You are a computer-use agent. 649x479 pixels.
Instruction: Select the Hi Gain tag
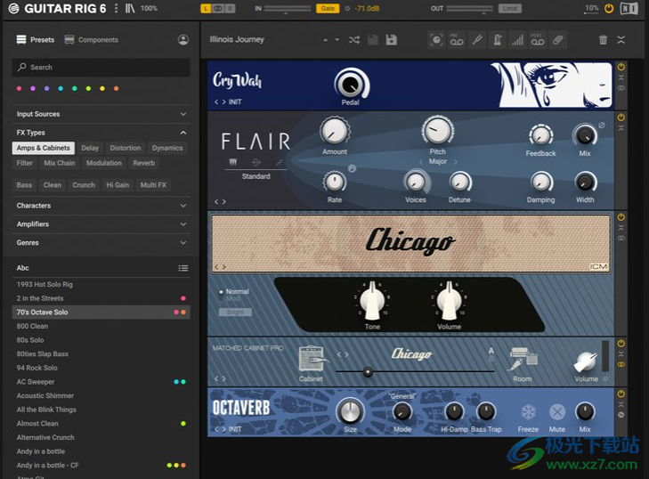point(118,185)
